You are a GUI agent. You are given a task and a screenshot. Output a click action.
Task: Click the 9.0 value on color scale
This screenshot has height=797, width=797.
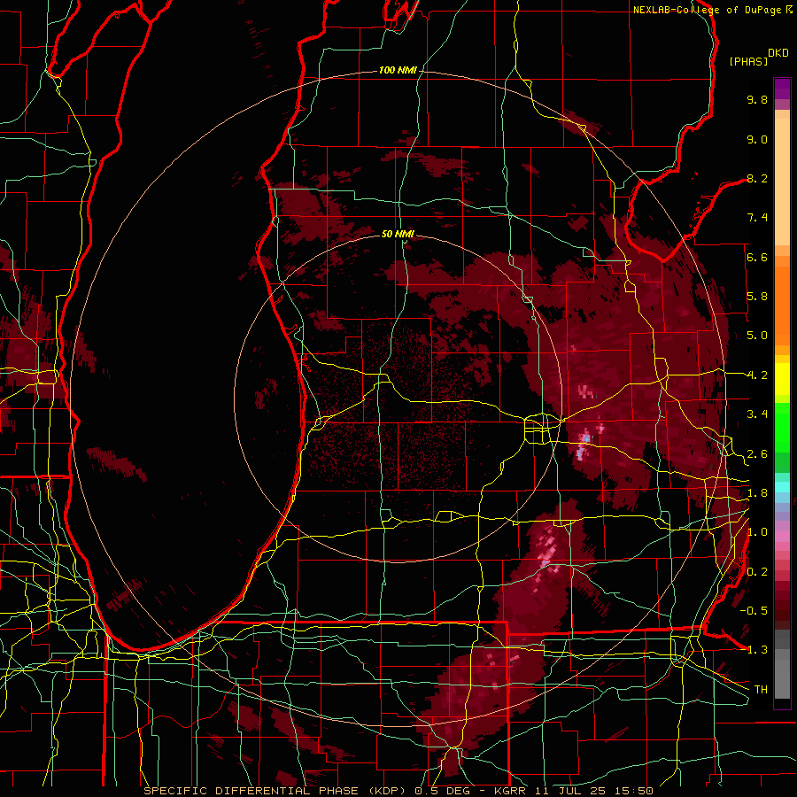pos(757,139)
